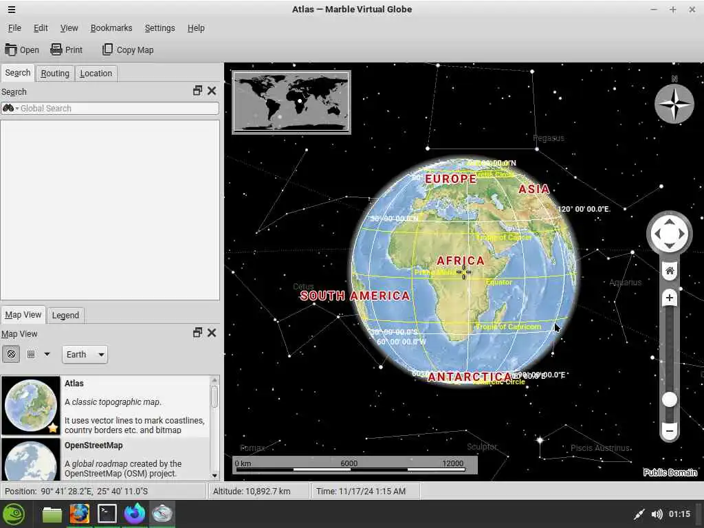Click the Altitude value in status bar
The height and width of the screenshot is (528, 704).
point(252,491)
